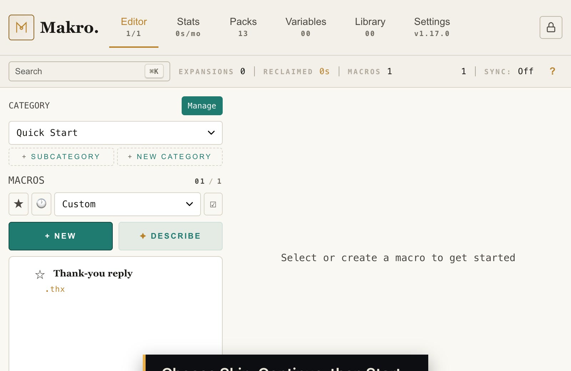Image resolution: width=571 pixels, height=371 pixels.
Task: Toggle the recent clock filter
Action: click(x=41, y=204)
